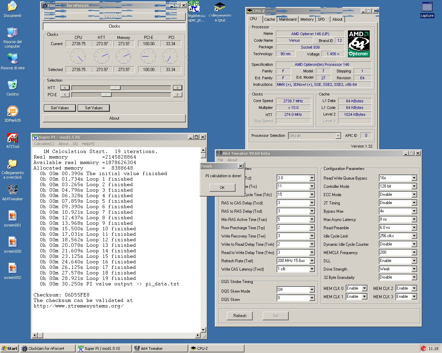Expand the Processor Selection CPU #1 dropdown
The width and height of the screenshot is (442, 353).
[x=338, y=136]
